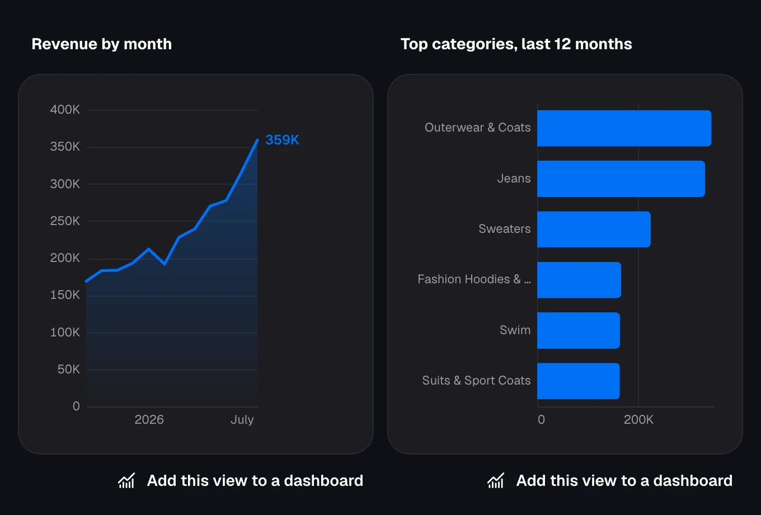Image resolution: width=761 pixels, height=515 pixels.
Task: Click the 200K label on the revenue y-axis
Action: [x=65, y=258]
